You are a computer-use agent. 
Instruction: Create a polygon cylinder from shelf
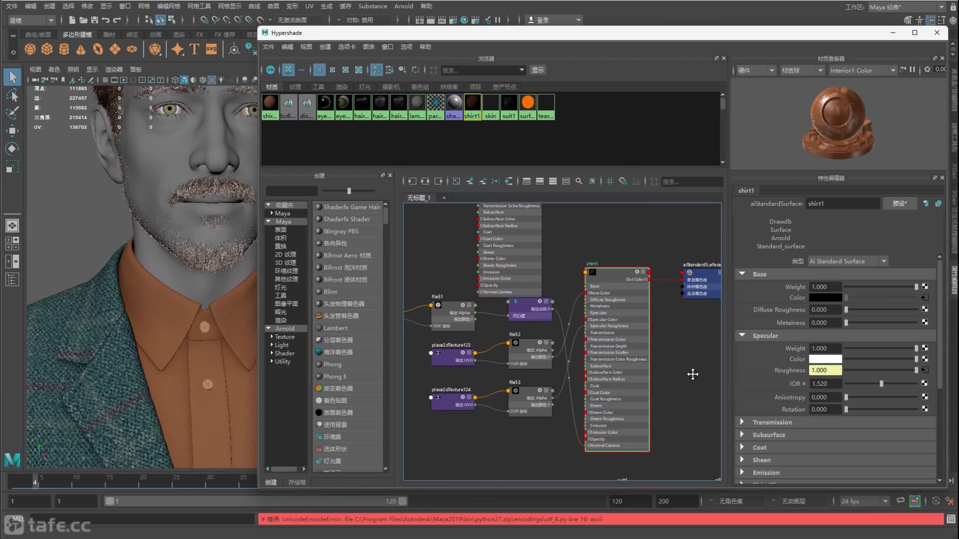point(64,49)
